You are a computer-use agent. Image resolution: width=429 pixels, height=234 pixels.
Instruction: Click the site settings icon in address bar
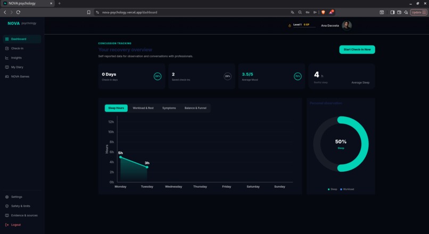[x=97, y=12]
